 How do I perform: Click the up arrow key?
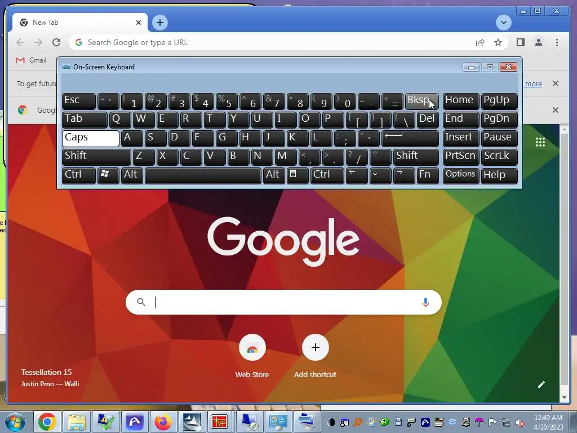click(x=380, y=157)
